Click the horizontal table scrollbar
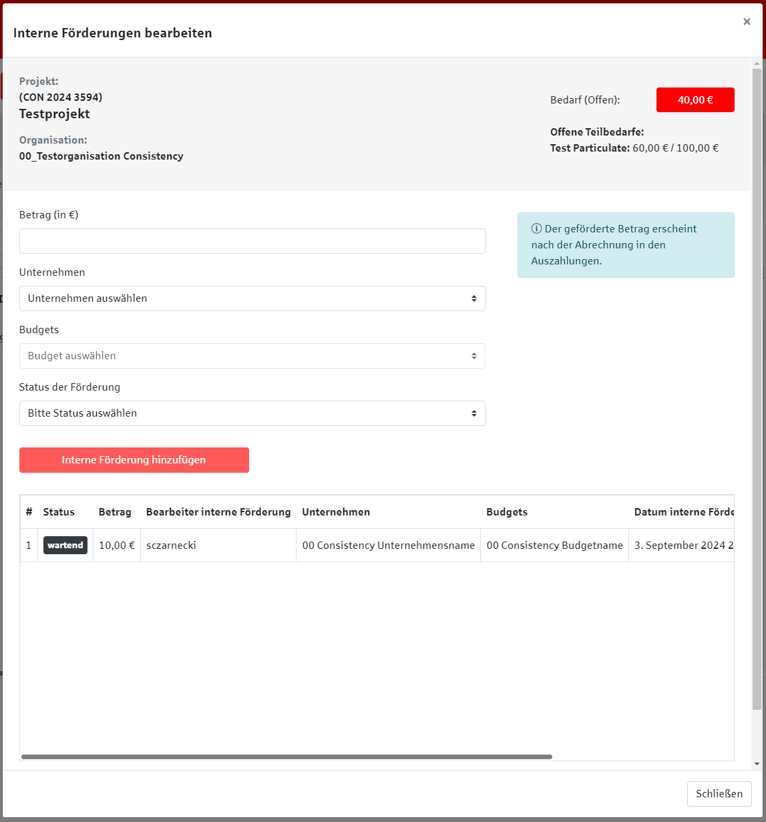The height and width of the screenshot is (822, 766). click(286, 757)
